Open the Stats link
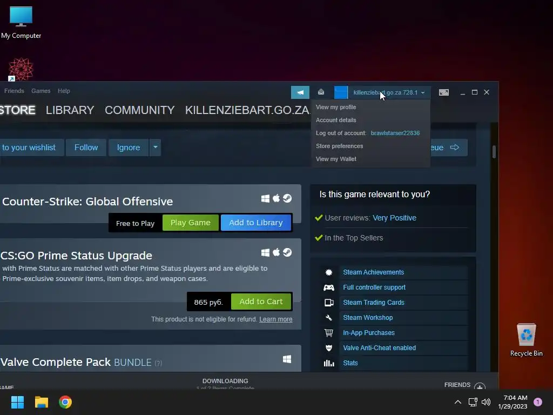The image size is (553, 415). click(x=350, y=363)
